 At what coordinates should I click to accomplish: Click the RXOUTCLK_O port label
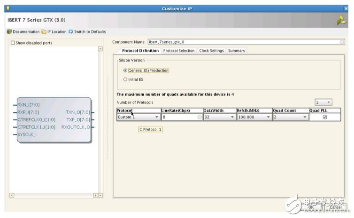click(76, 127)
